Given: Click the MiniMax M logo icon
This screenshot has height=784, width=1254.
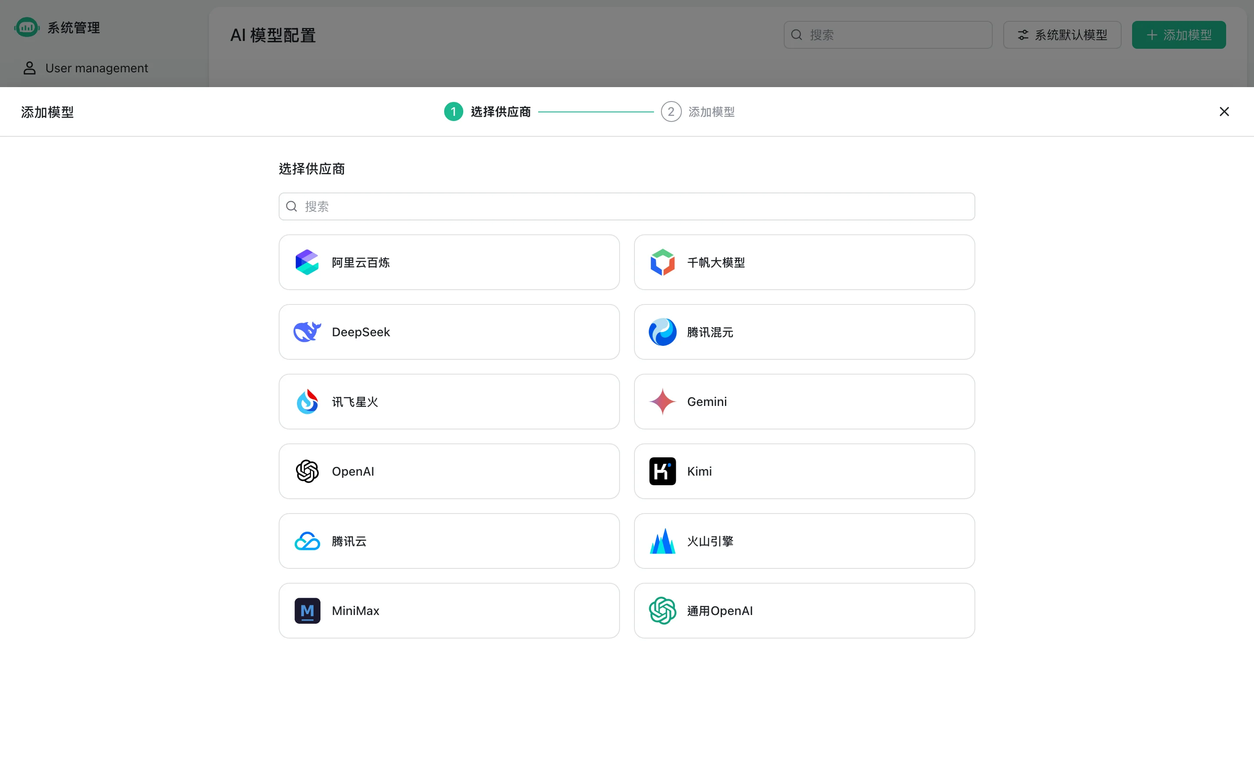Looking at the screenshot, I should (x=307, y=611).
